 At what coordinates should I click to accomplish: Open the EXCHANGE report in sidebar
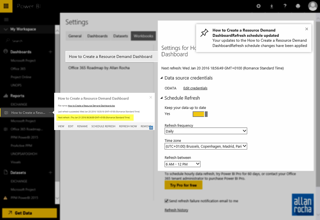[x=19, y=104]
